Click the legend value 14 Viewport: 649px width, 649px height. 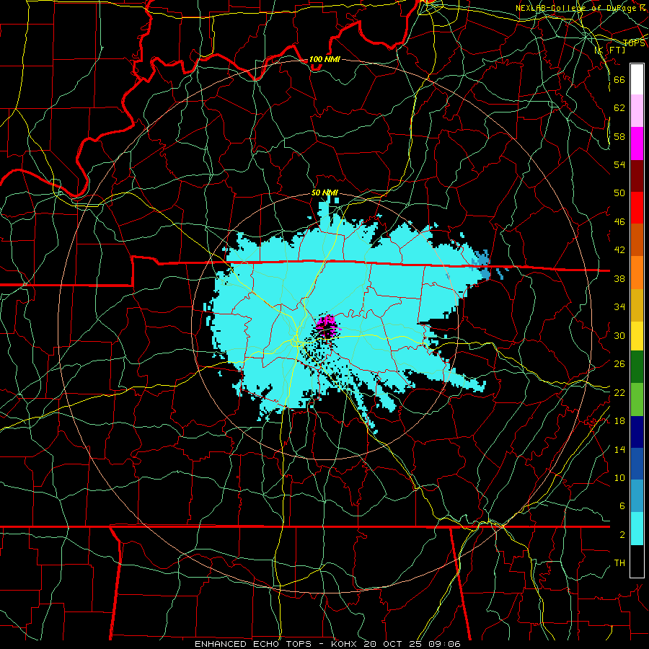tap(619, 449)
